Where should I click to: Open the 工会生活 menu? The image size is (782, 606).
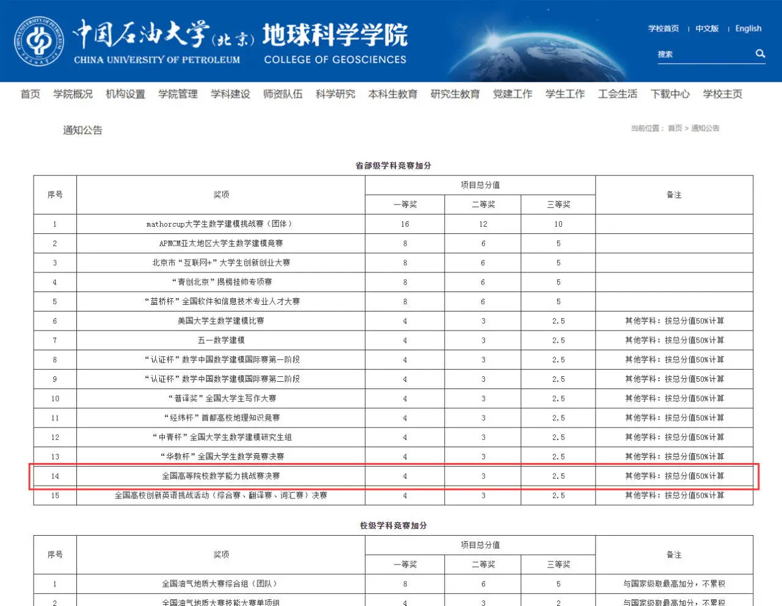point(618,94)
